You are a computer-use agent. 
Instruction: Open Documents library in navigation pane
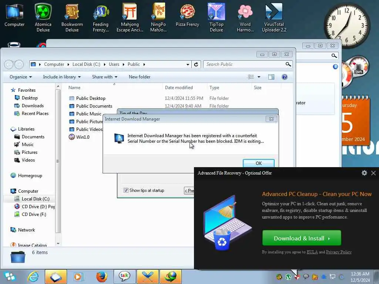[x=33, y=137]
